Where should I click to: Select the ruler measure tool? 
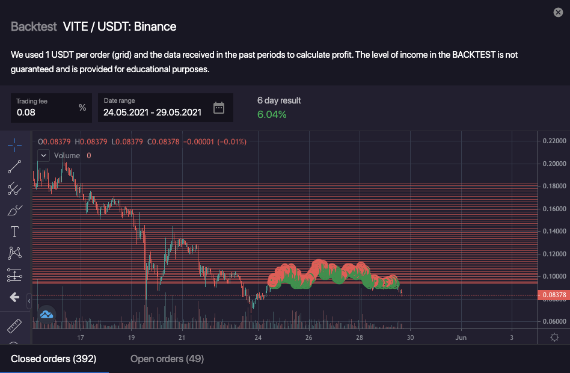tap(15, 327)
